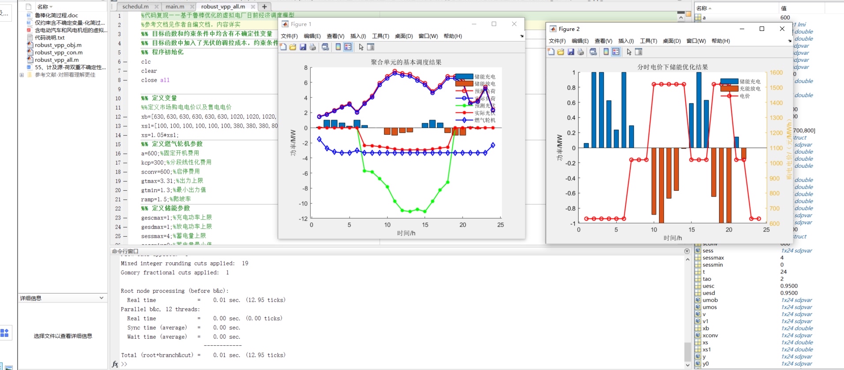This screenshot has width=844, height=370.
Task: Click Open File icon in Figure 2 toolbar
Action: click(561, 52)
